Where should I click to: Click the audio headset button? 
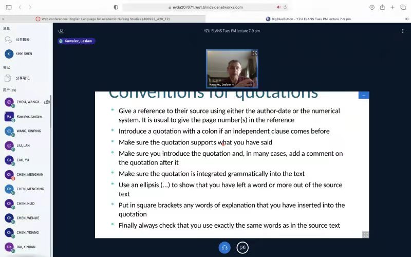click(224, 247)
